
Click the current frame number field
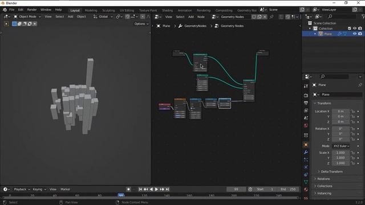tap(236, 189)
